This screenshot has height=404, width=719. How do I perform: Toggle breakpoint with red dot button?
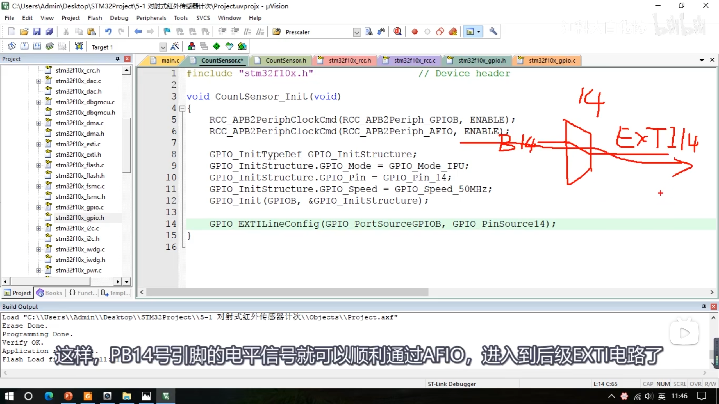(415, 32)
